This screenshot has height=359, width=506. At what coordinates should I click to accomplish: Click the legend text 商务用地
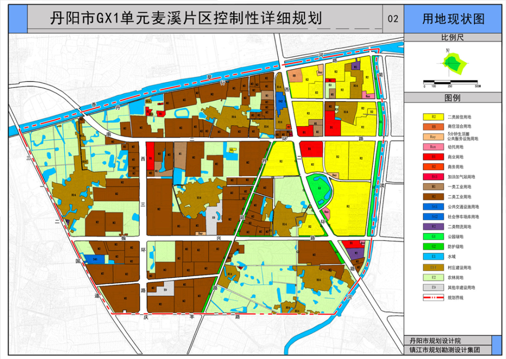coord(455,167)
